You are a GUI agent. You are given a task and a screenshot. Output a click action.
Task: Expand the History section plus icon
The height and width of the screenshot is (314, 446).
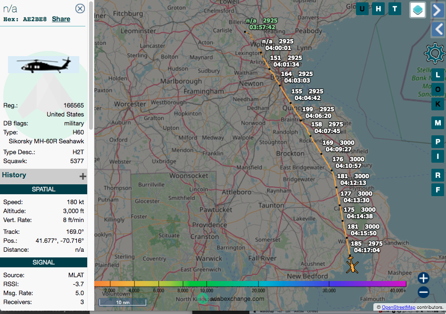(83, 176)
